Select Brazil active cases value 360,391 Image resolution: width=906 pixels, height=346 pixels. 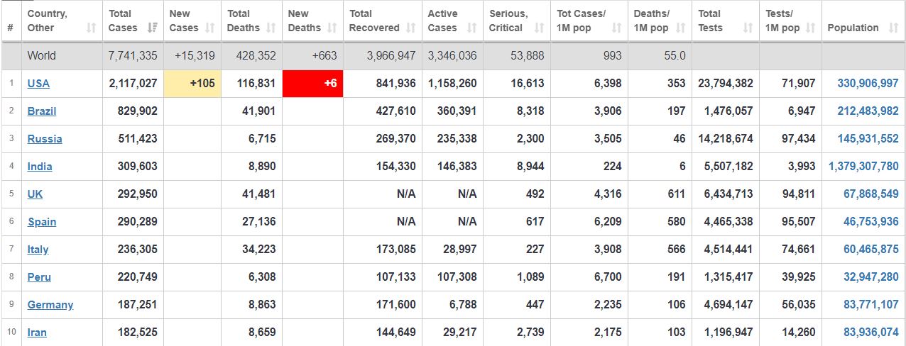[457, 111]
